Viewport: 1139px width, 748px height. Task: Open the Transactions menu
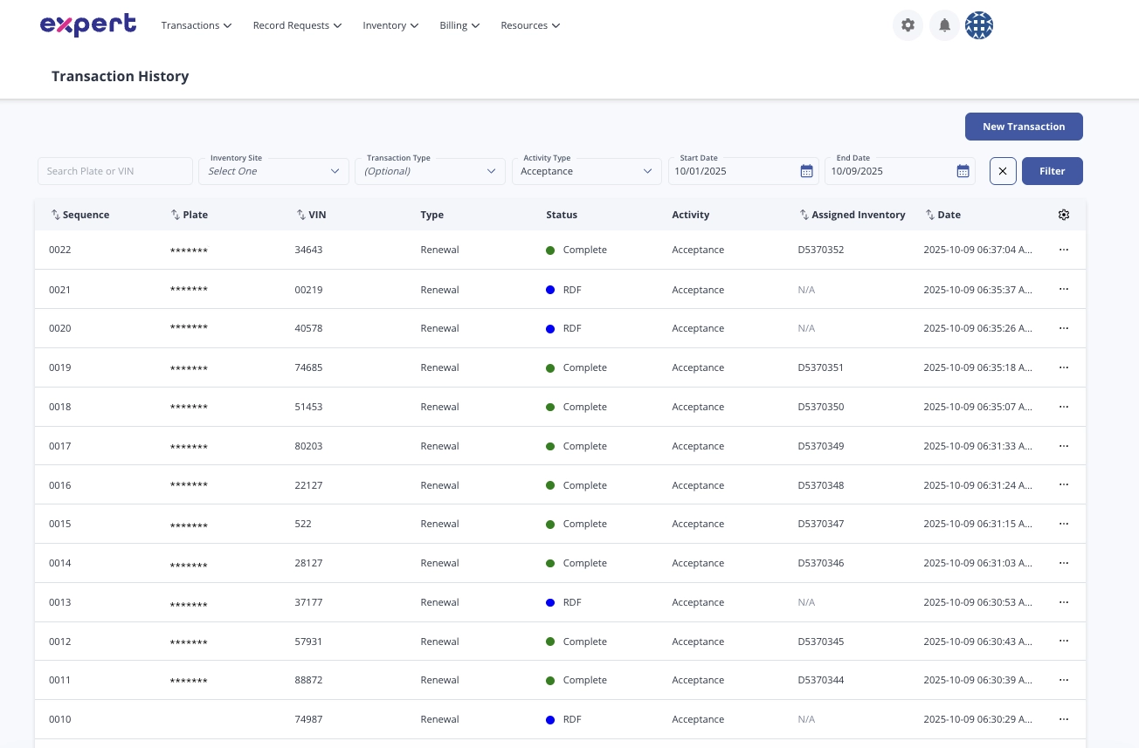196,25
